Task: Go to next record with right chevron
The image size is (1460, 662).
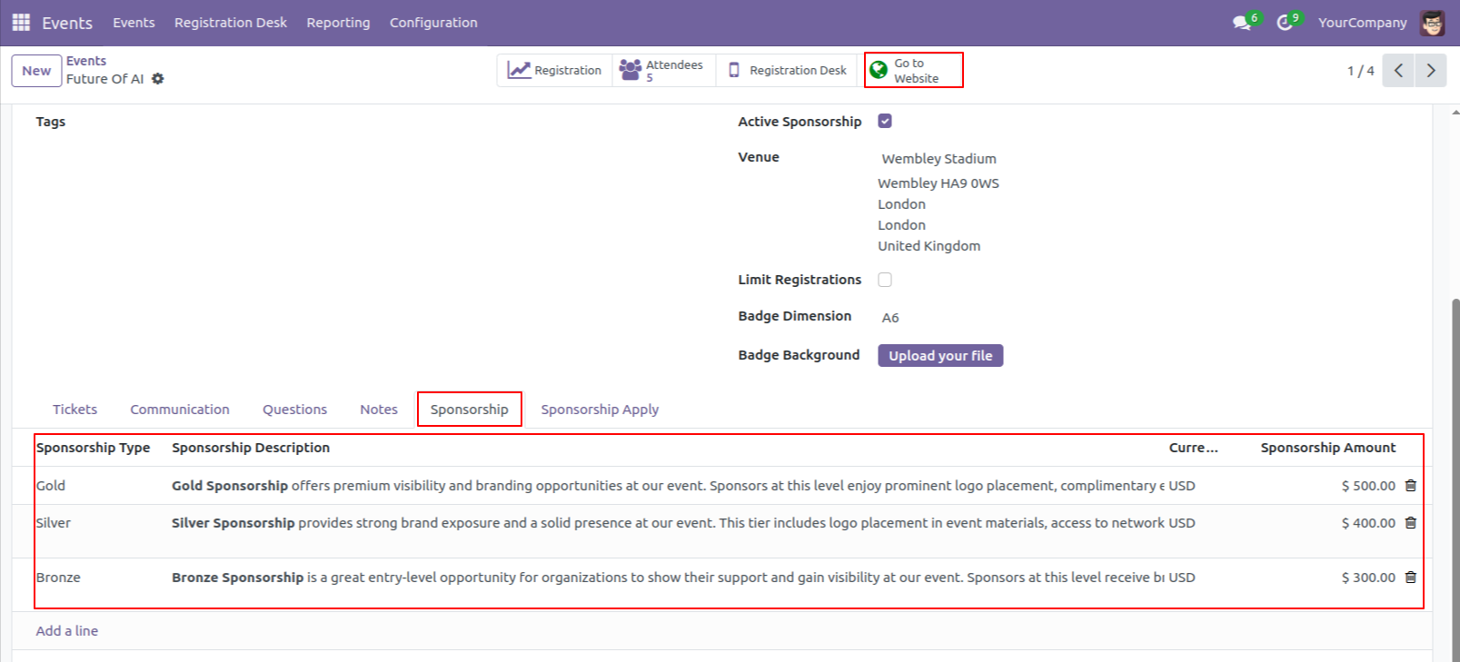Action: click(x=1430, y=70)
